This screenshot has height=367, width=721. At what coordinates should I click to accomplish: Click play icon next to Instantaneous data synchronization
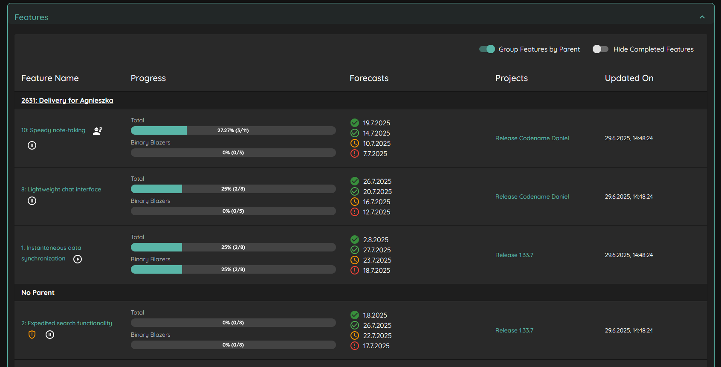78,259
